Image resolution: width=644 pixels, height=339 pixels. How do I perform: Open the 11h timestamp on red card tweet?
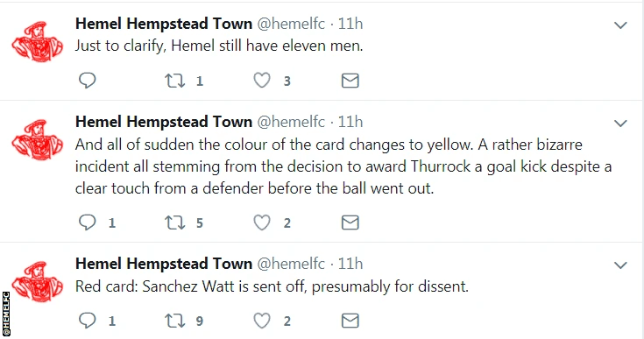pos(350,264)
